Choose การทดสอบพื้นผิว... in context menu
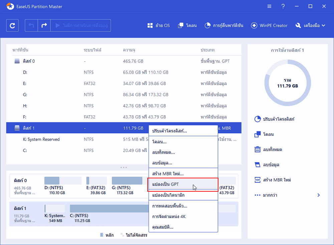The image size is (334, 245). [x=183, y=206]
